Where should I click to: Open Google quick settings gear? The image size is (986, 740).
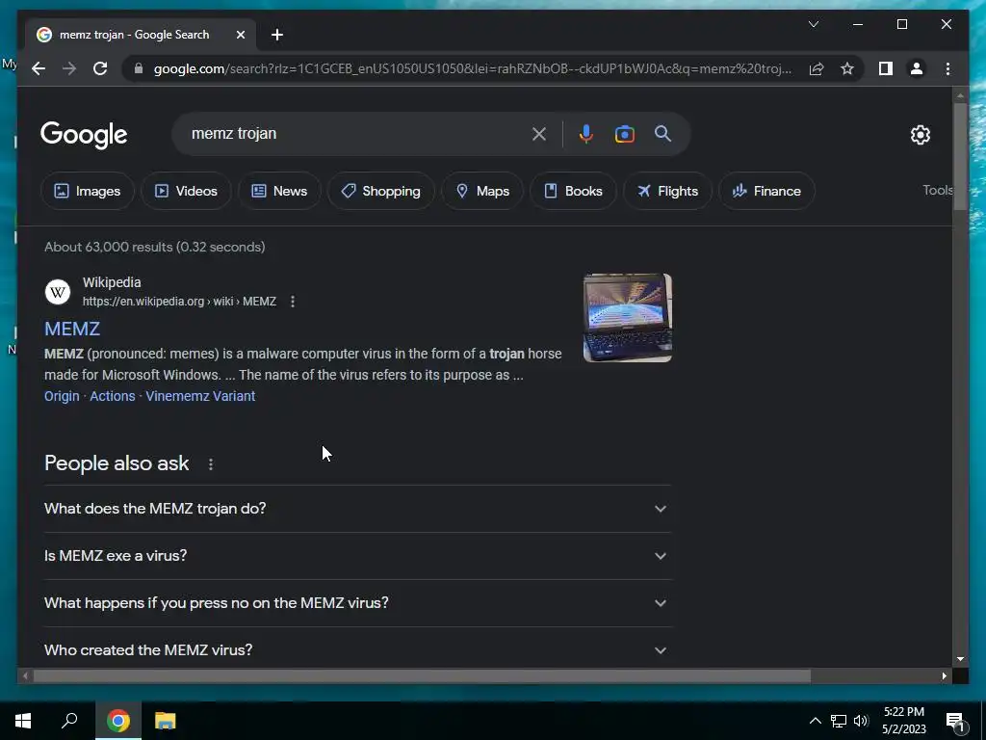coord(920,134)
